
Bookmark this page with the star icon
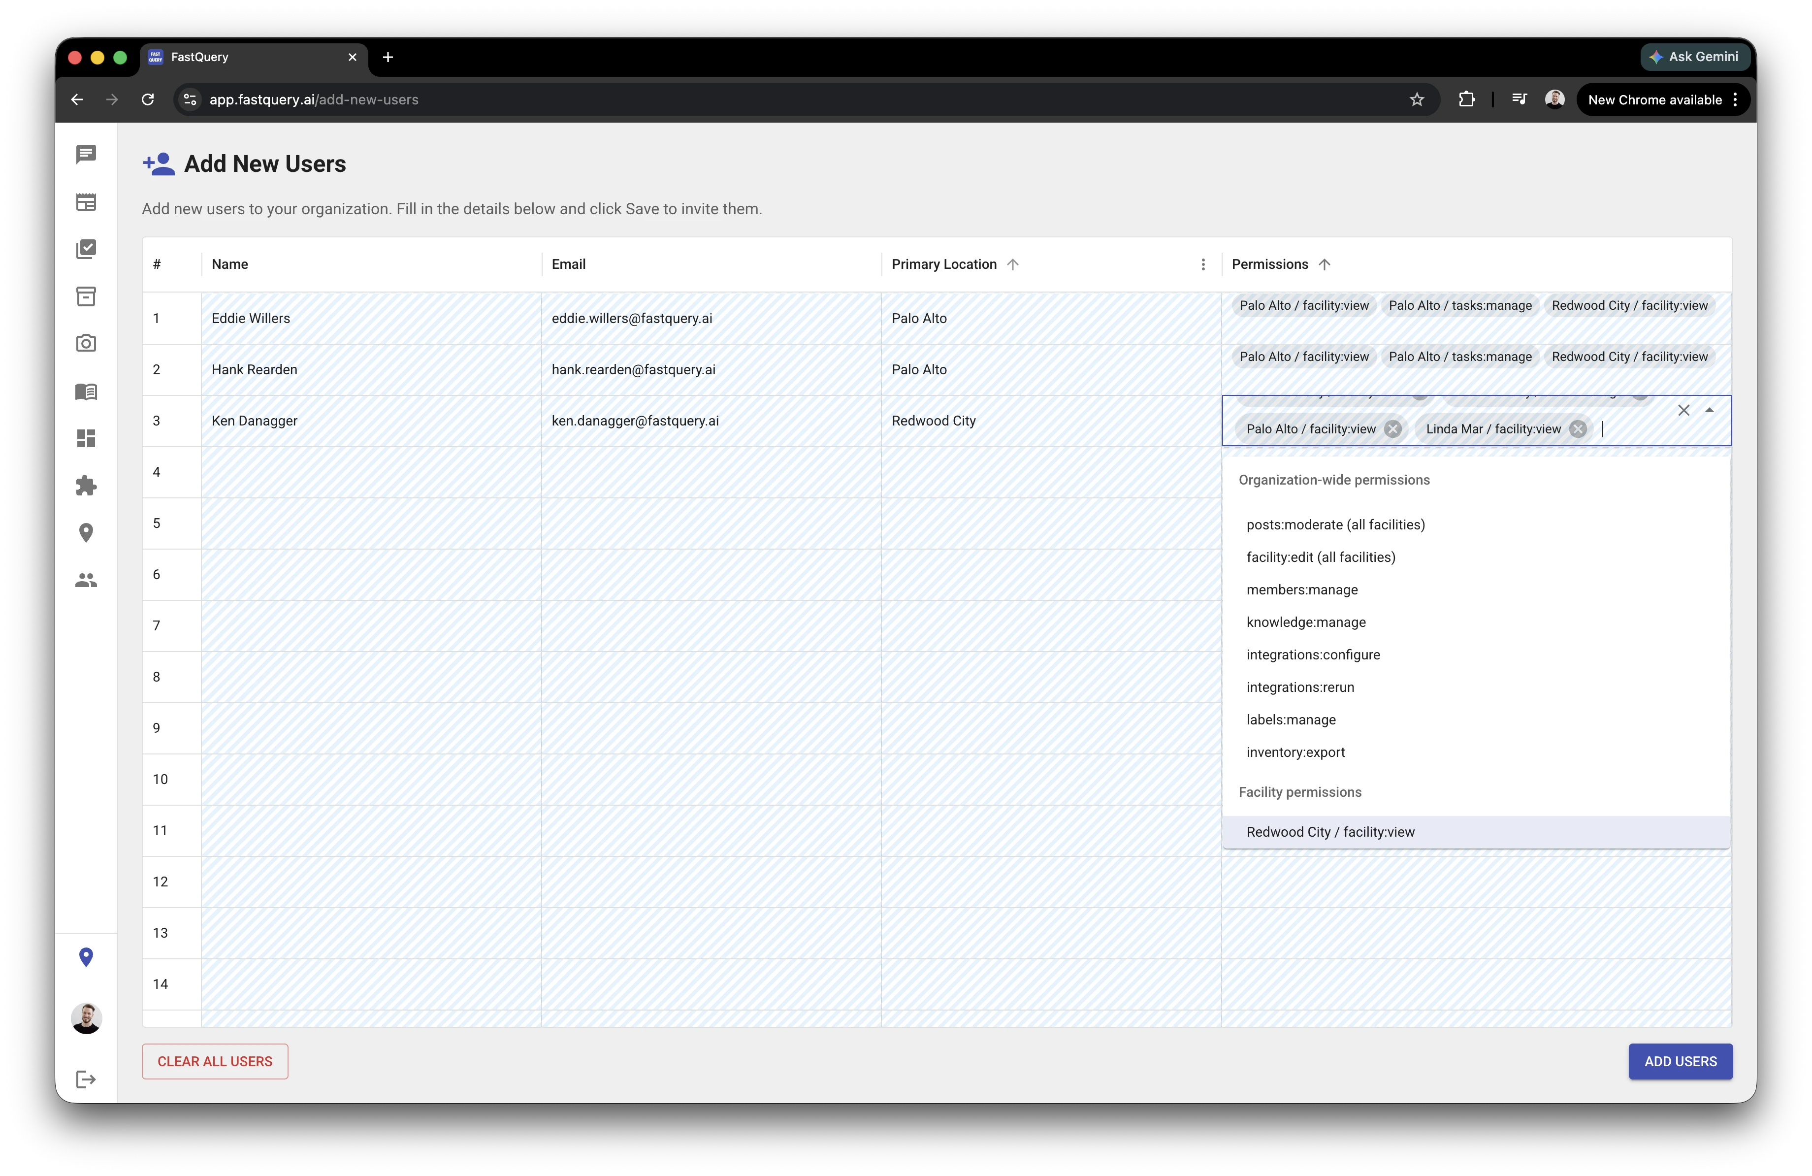(1417, 100)
